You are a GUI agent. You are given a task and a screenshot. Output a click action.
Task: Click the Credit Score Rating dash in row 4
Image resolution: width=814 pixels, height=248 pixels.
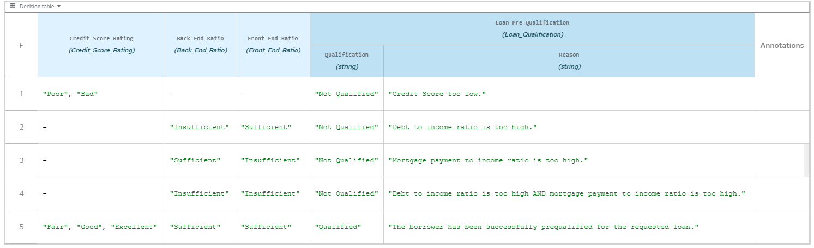(101, 193)
